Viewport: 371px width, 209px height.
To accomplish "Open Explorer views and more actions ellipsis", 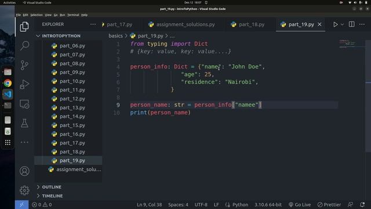I will coord(93,24).
